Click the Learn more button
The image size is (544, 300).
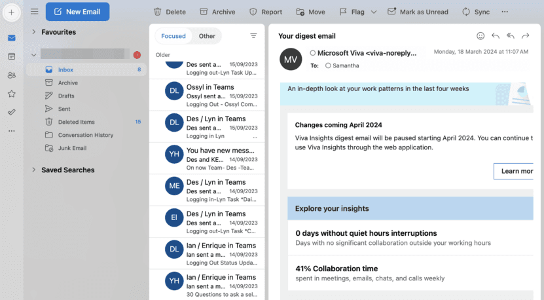tap(513, 171)
